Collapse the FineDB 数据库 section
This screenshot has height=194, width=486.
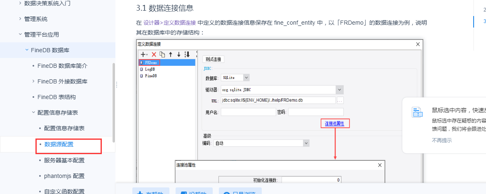click(x=27, y=50)
